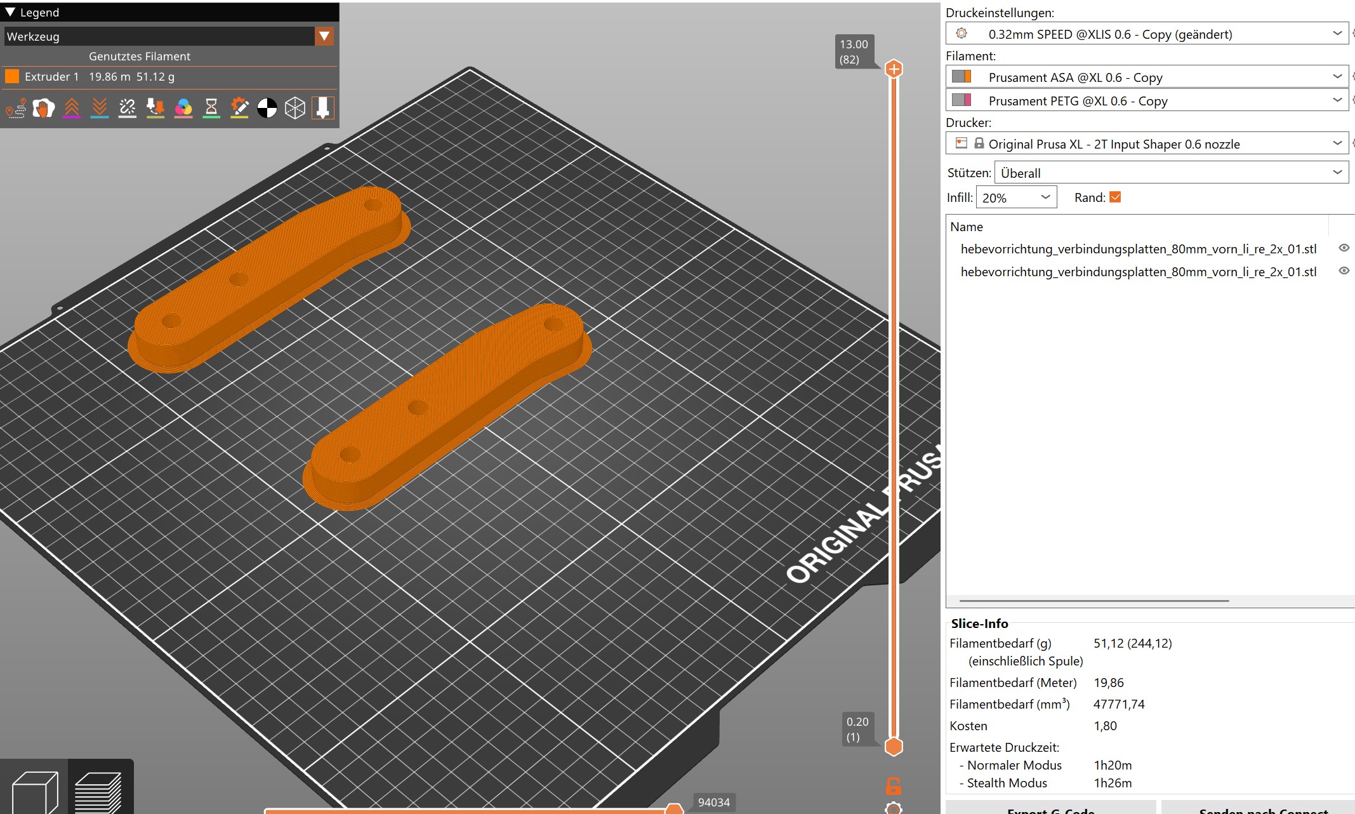Click the PETG filament pink color swatch
This screenshot has height=814, width=1355.
[968, 100]
